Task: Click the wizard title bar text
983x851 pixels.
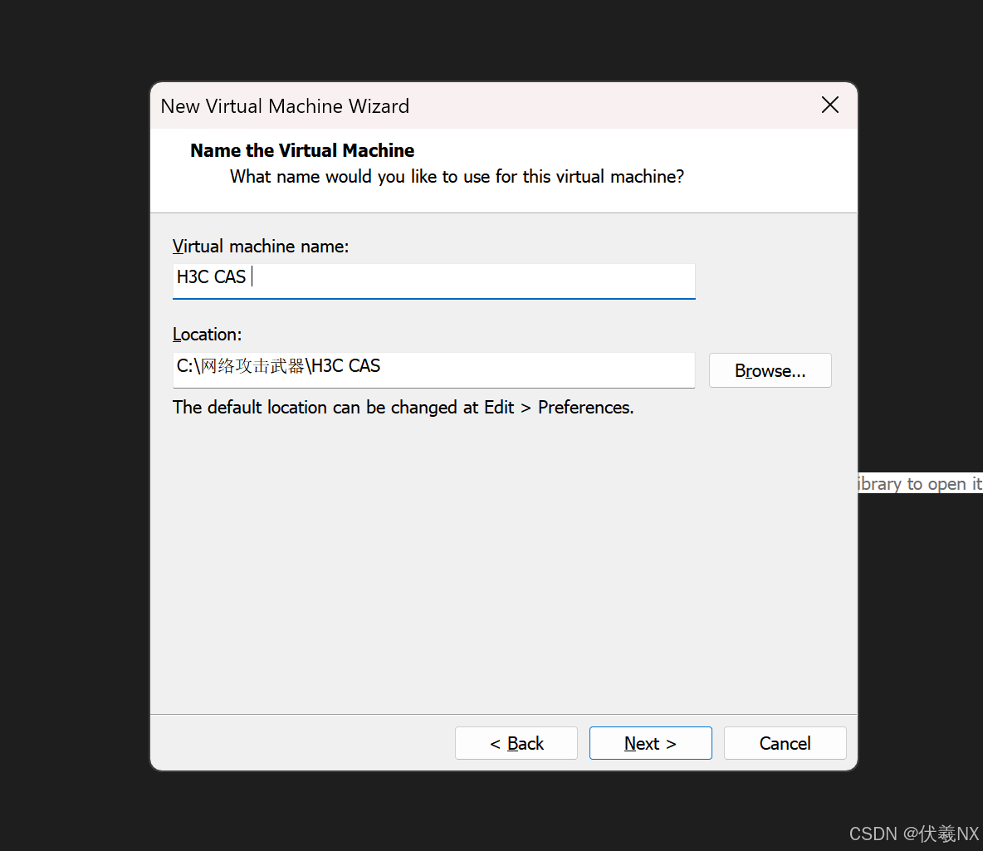Action: click(285, 105)
